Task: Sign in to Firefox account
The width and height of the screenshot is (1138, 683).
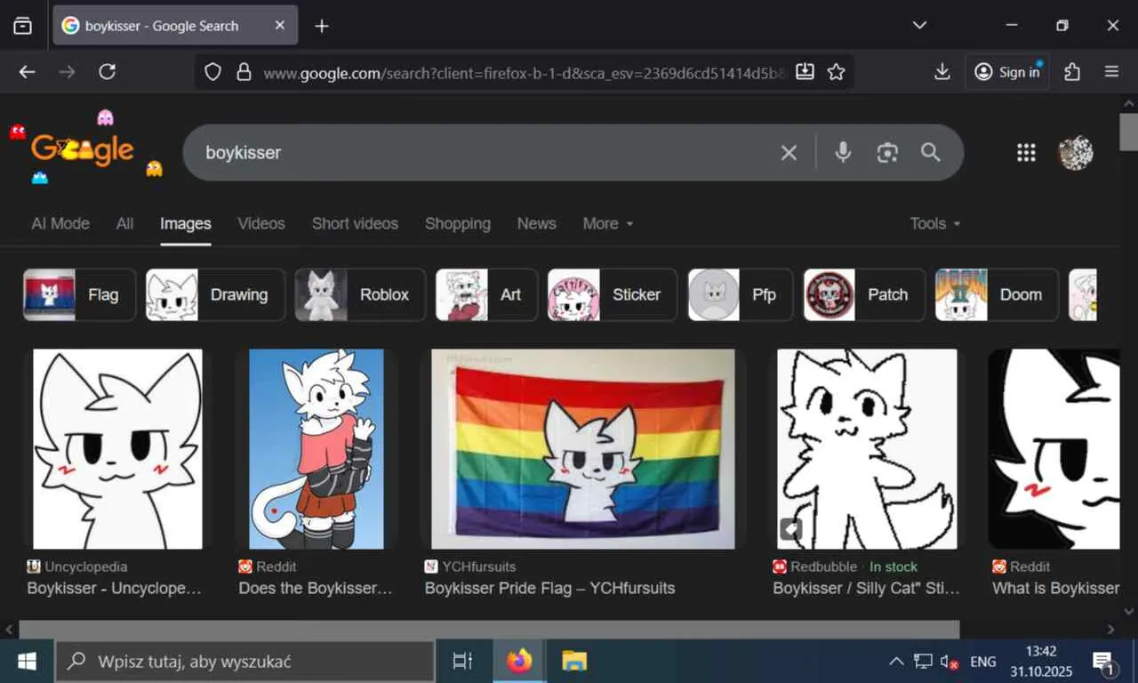Action: point(1007,72)
